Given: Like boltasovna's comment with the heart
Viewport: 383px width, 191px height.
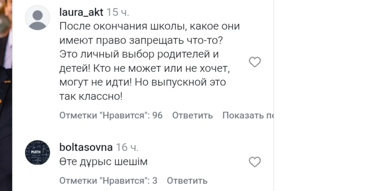Looking at the screenshot, I should point(255,162).
